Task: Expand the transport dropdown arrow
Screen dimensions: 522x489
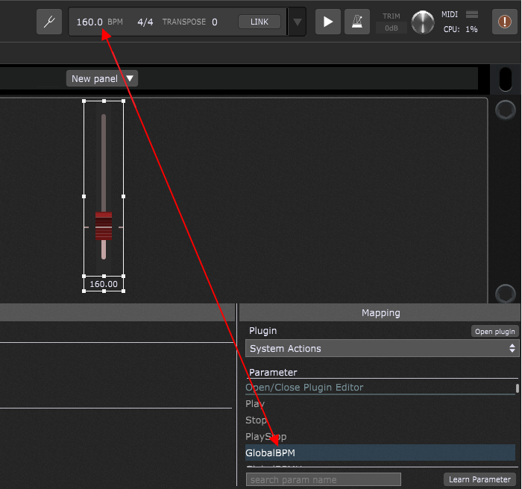Action: 298,22
